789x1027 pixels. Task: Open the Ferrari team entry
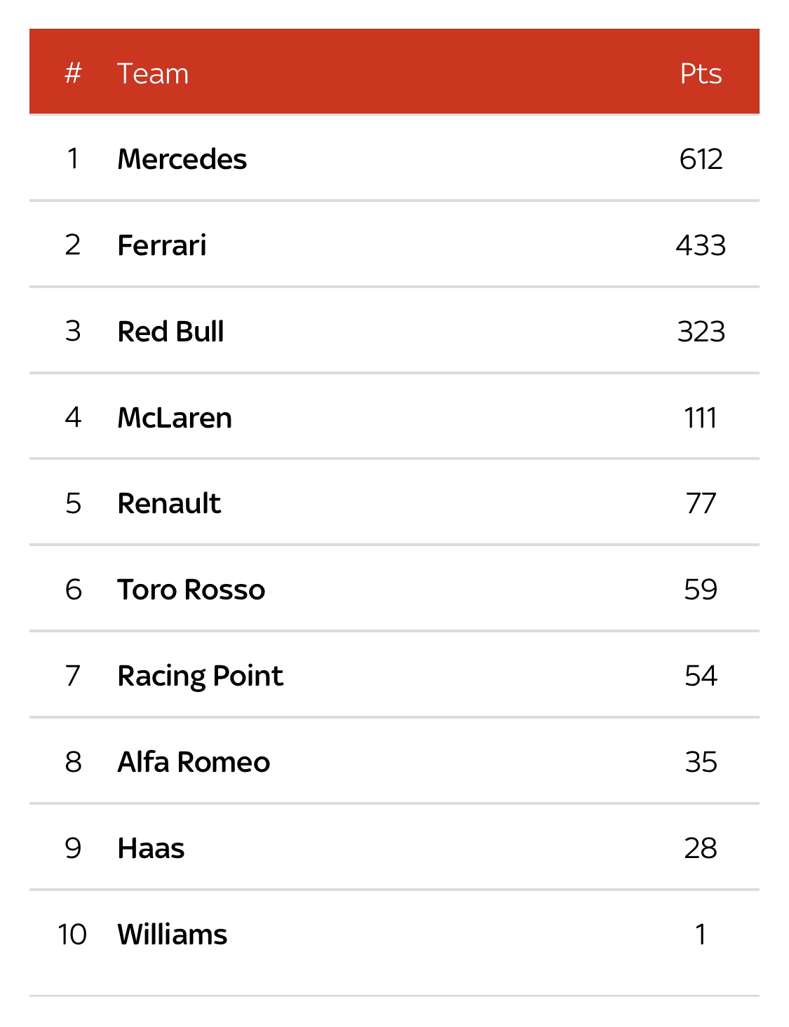click(x=394, y=245)
